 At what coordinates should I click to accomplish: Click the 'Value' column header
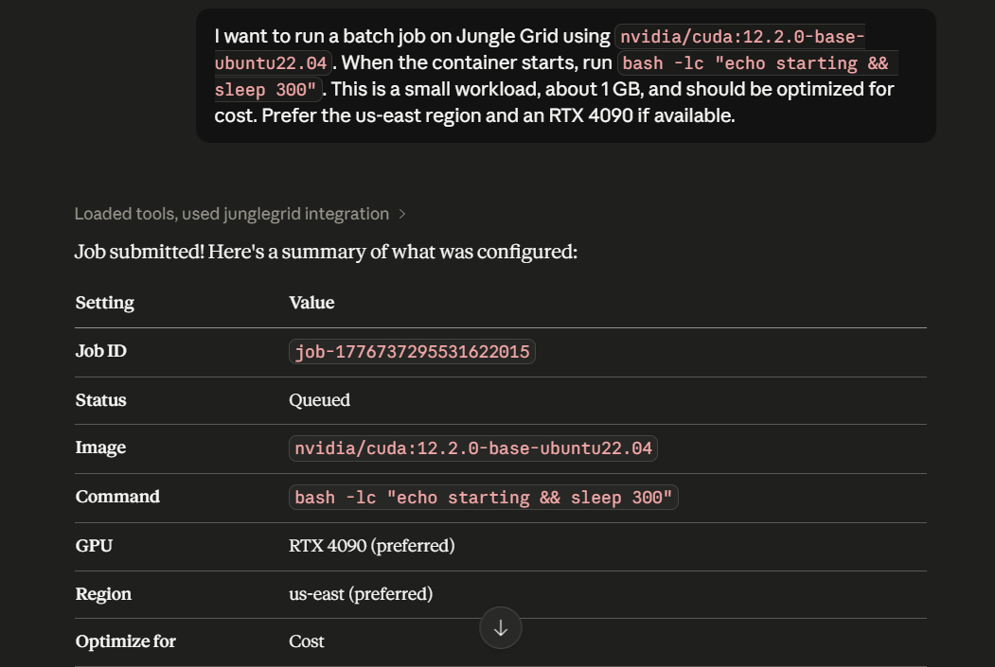310,302
